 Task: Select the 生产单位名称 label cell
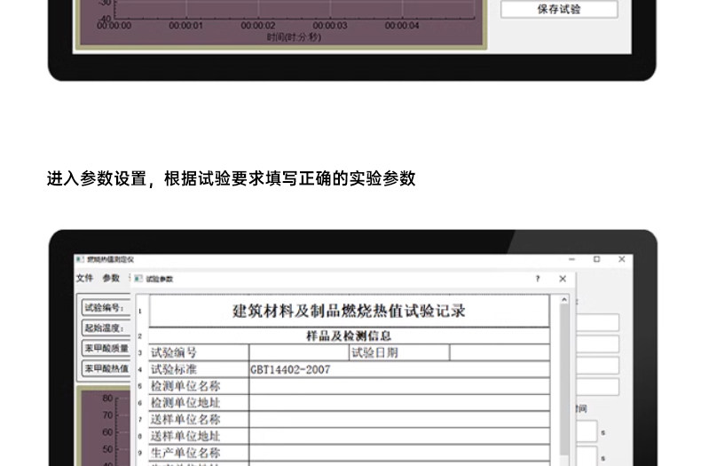click(199, 453)
